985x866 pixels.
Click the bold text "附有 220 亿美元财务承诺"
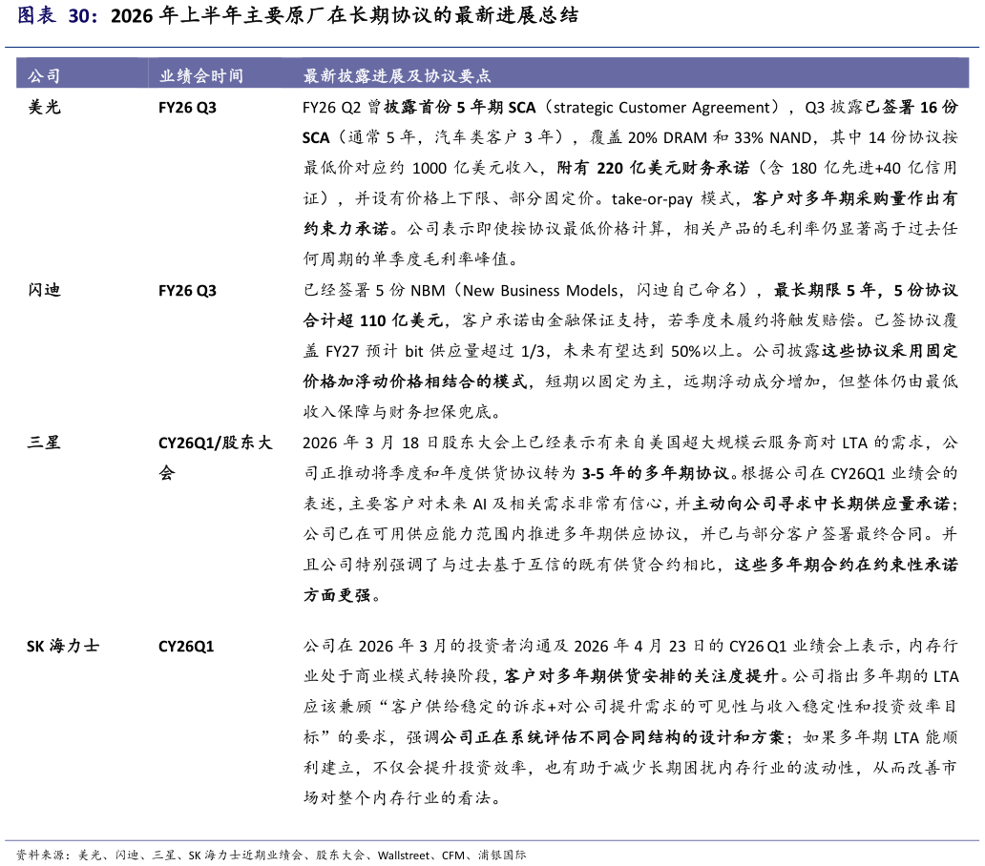pos(653,168)
